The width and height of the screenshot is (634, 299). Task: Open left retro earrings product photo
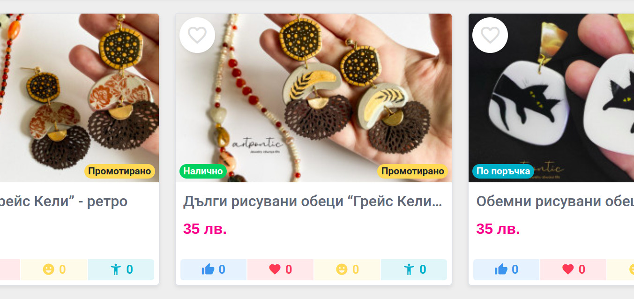[79, 97]
